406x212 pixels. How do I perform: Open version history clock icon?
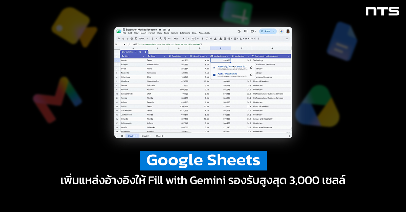coord(239,31)
